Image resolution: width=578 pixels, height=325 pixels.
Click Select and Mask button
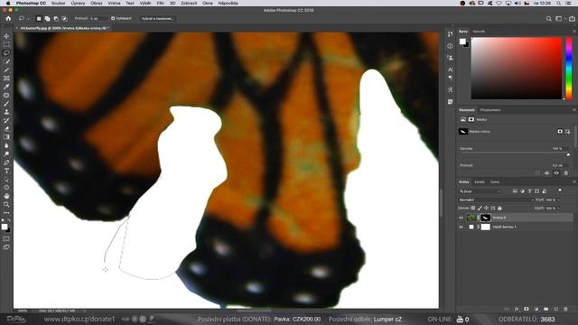click(157, 18)
